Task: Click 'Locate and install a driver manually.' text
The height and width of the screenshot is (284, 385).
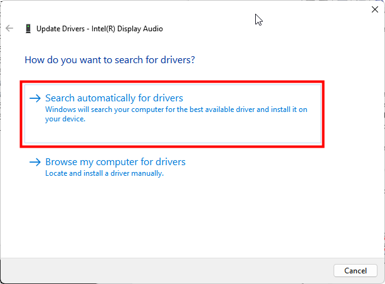Action: coord(104,173)
